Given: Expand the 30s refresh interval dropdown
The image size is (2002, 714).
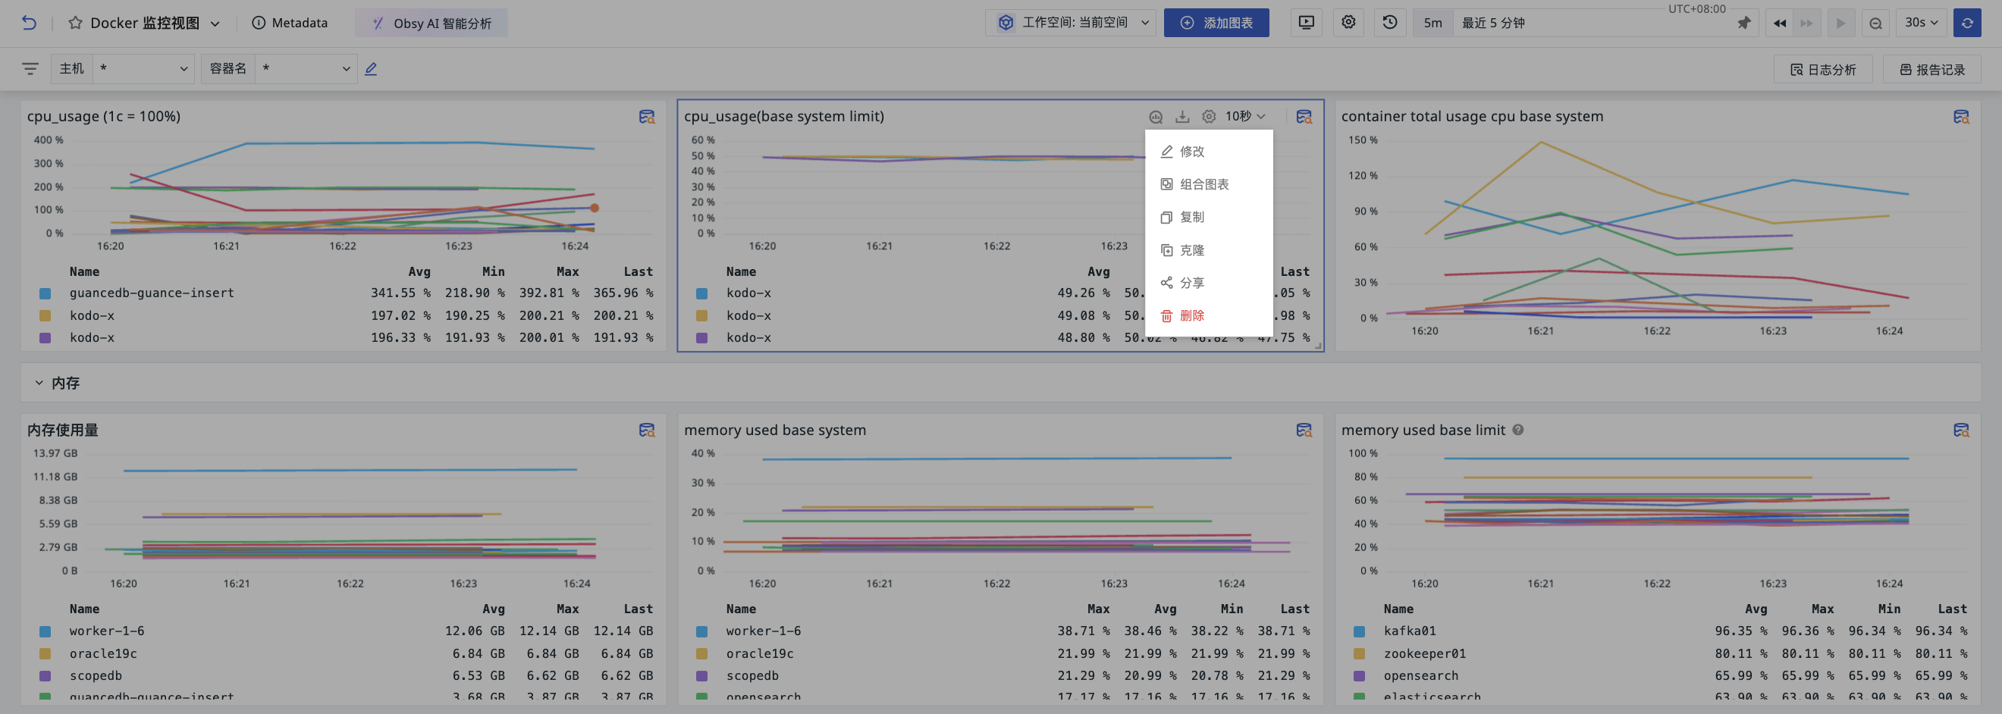Looking at the screenshot, I should click(1920, 23).
